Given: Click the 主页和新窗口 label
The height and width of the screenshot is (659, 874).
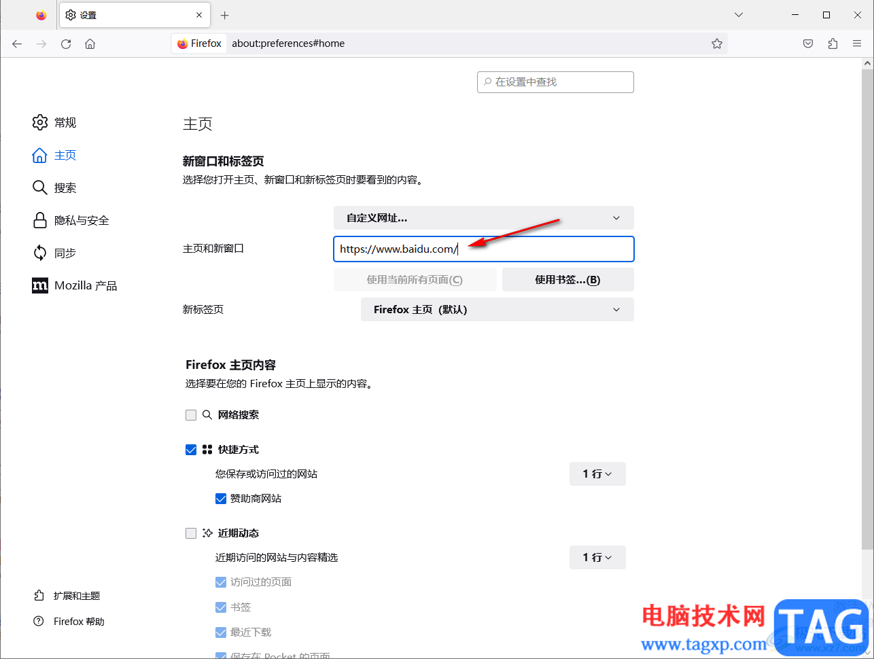Looking at the screenshot, I should [x=213, y=249].
